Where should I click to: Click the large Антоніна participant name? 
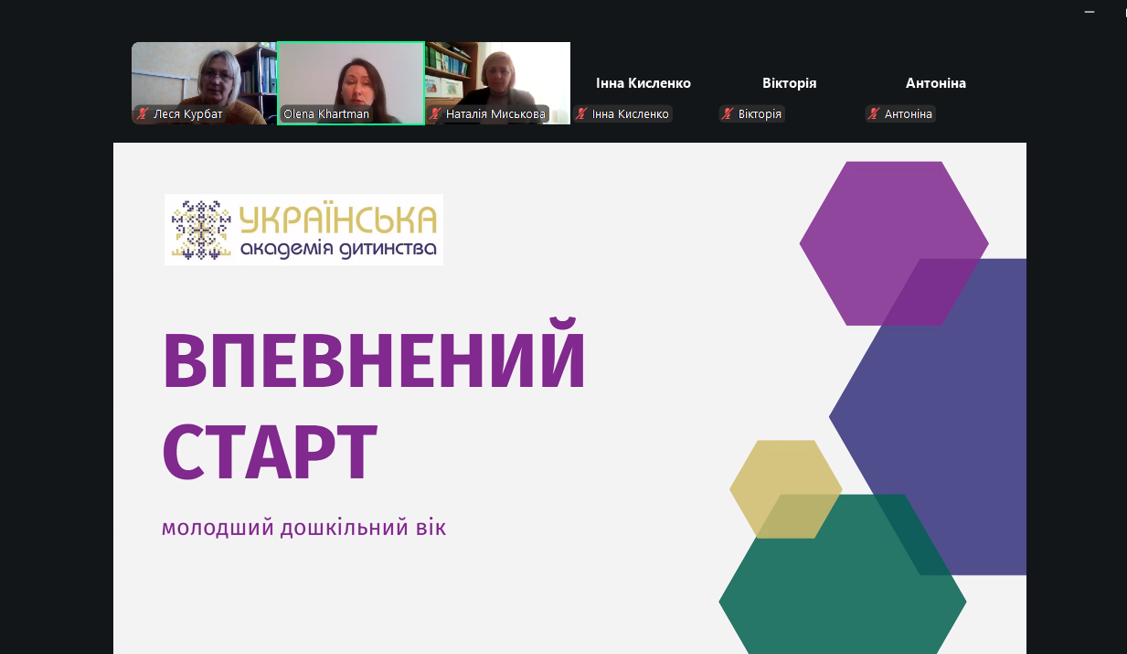coord(935,83)
